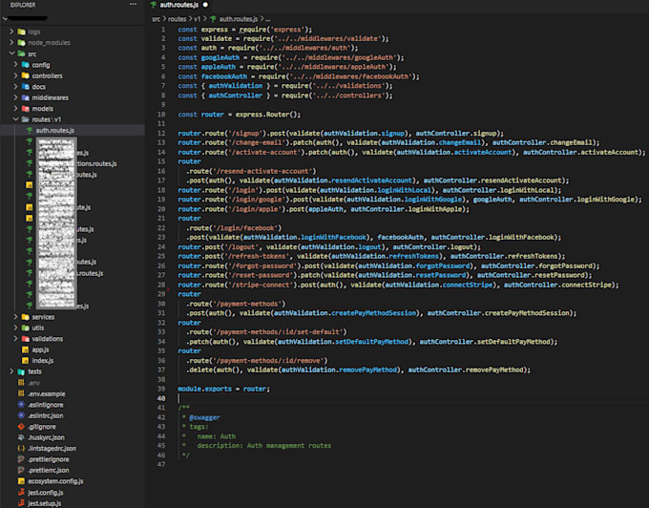Click the EXPLORER panel title

point(23,5)
